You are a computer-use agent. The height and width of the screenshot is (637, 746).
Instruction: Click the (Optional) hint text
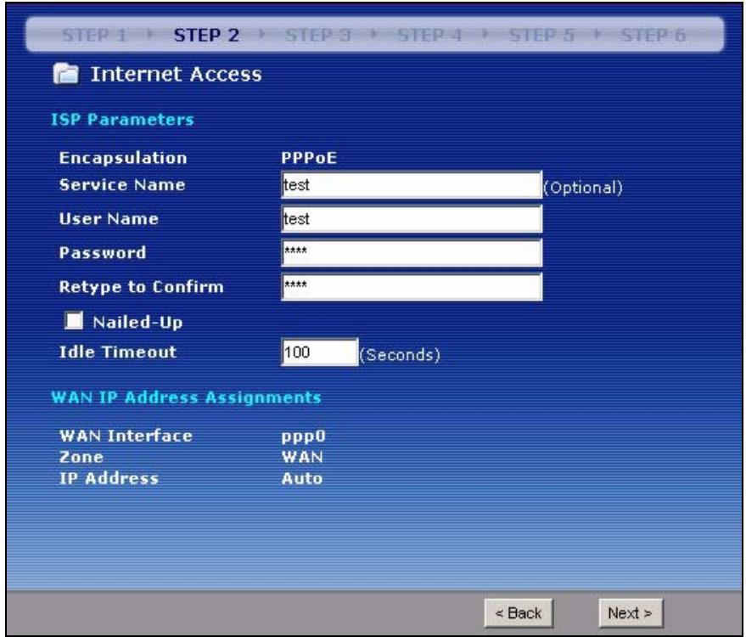pyautogui.click(x=583, y=188)
